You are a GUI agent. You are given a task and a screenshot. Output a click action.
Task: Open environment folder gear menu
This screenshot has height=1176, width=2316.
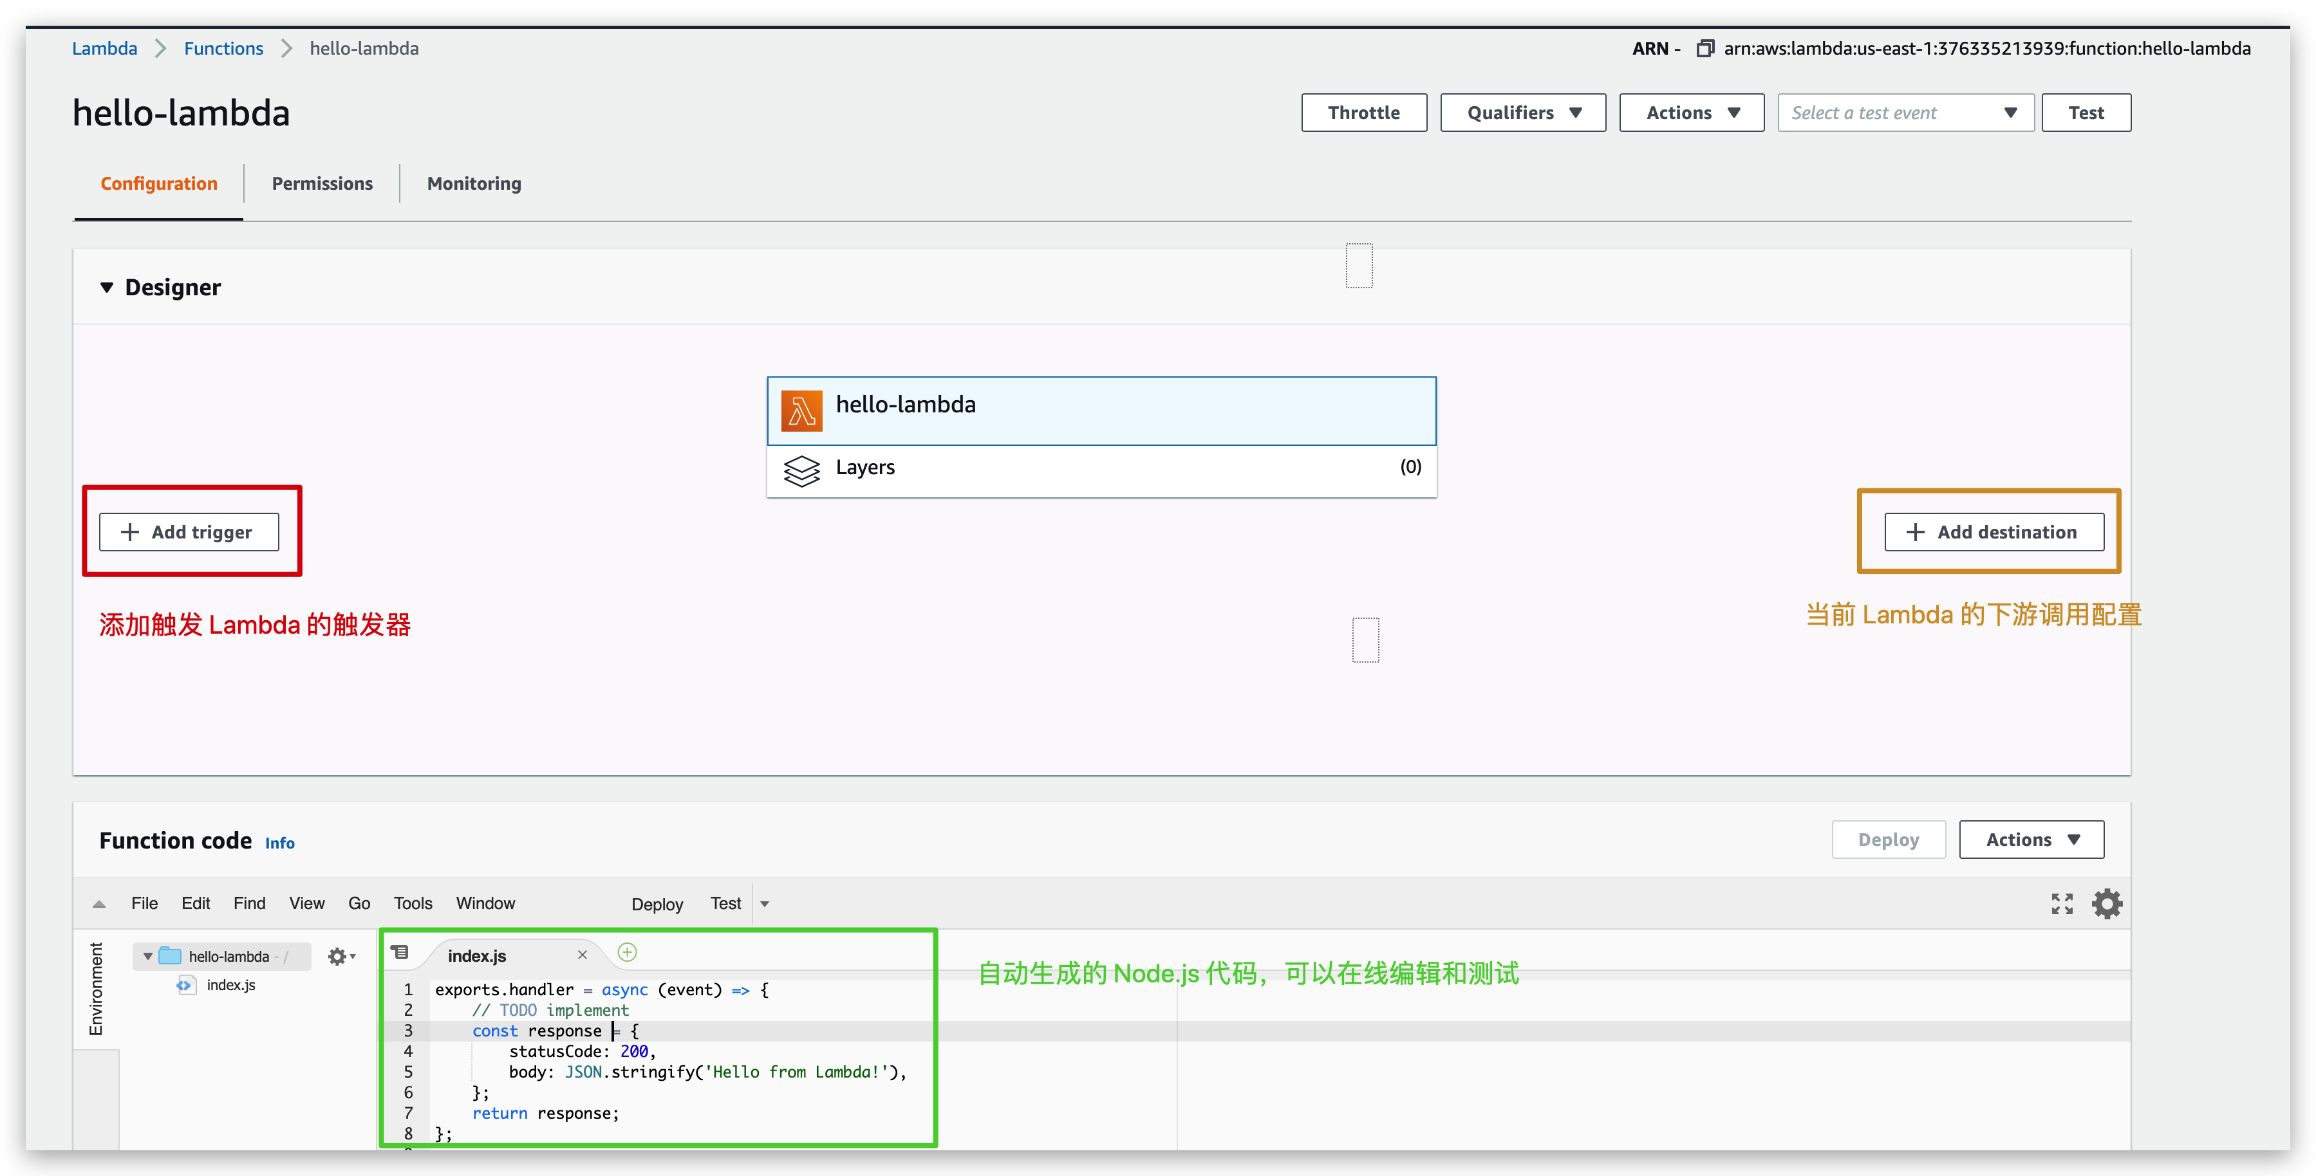342,957
